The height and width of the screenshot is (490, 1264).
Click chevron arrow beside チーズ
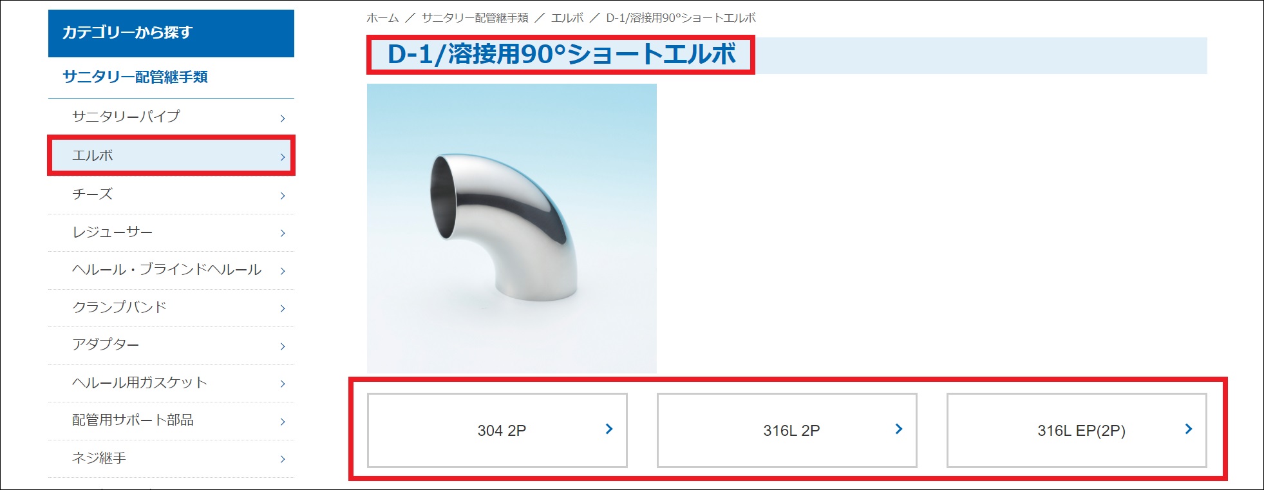tap(283, 195)
